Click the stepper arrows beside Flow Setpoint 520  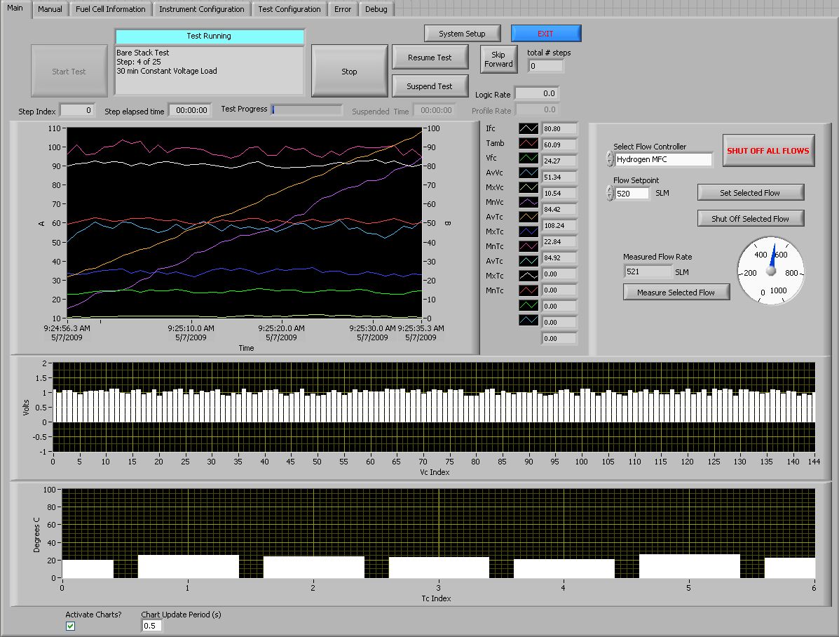[x=610, y=193]
